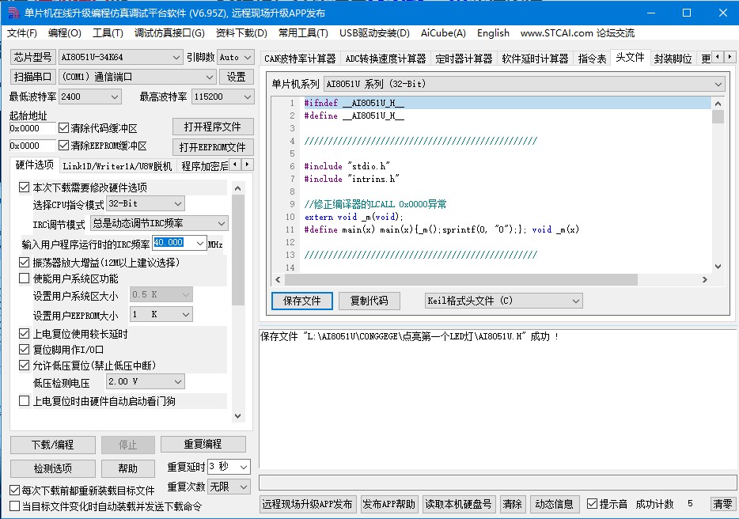Screen dimensions: 739x519
Task: Click 保存文件 button
Action: 302,301
